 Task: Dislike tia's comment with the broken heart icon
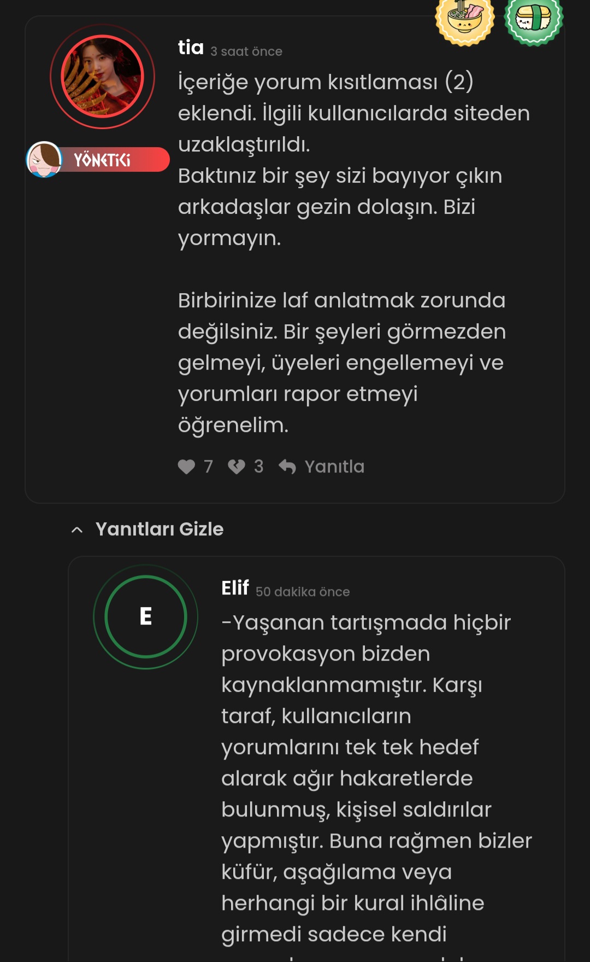(x=237, y=467)
